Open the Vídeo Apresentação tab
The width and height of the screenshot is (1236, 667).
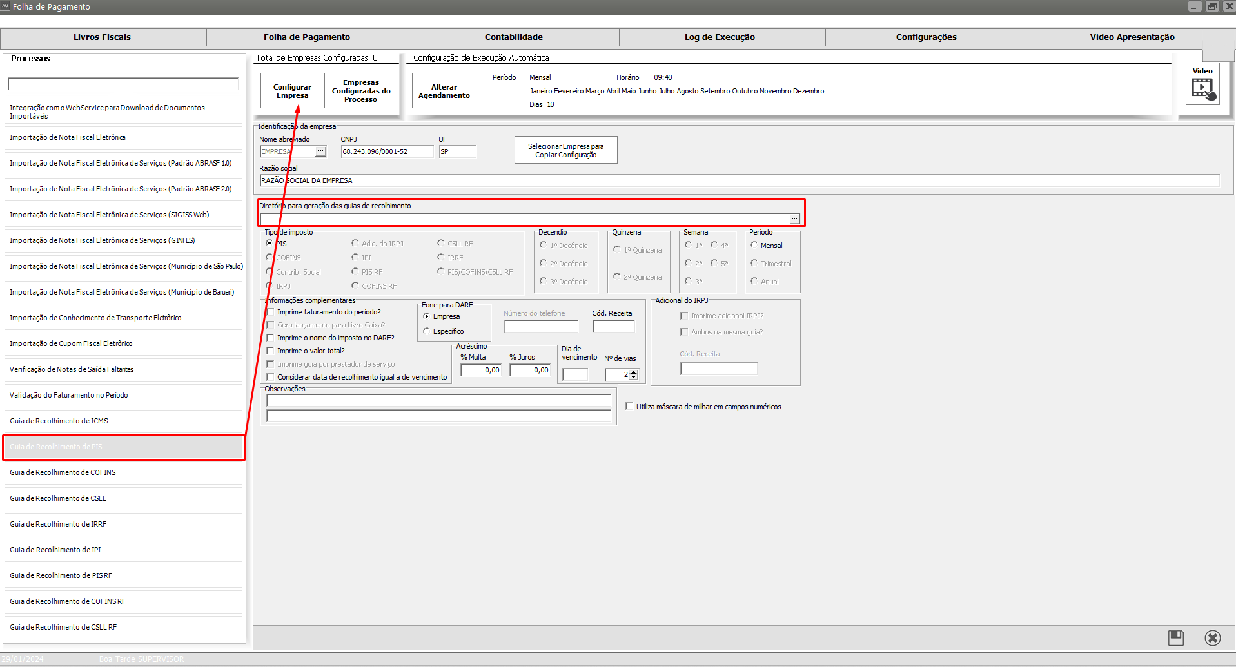click(x=1132, y=37)
